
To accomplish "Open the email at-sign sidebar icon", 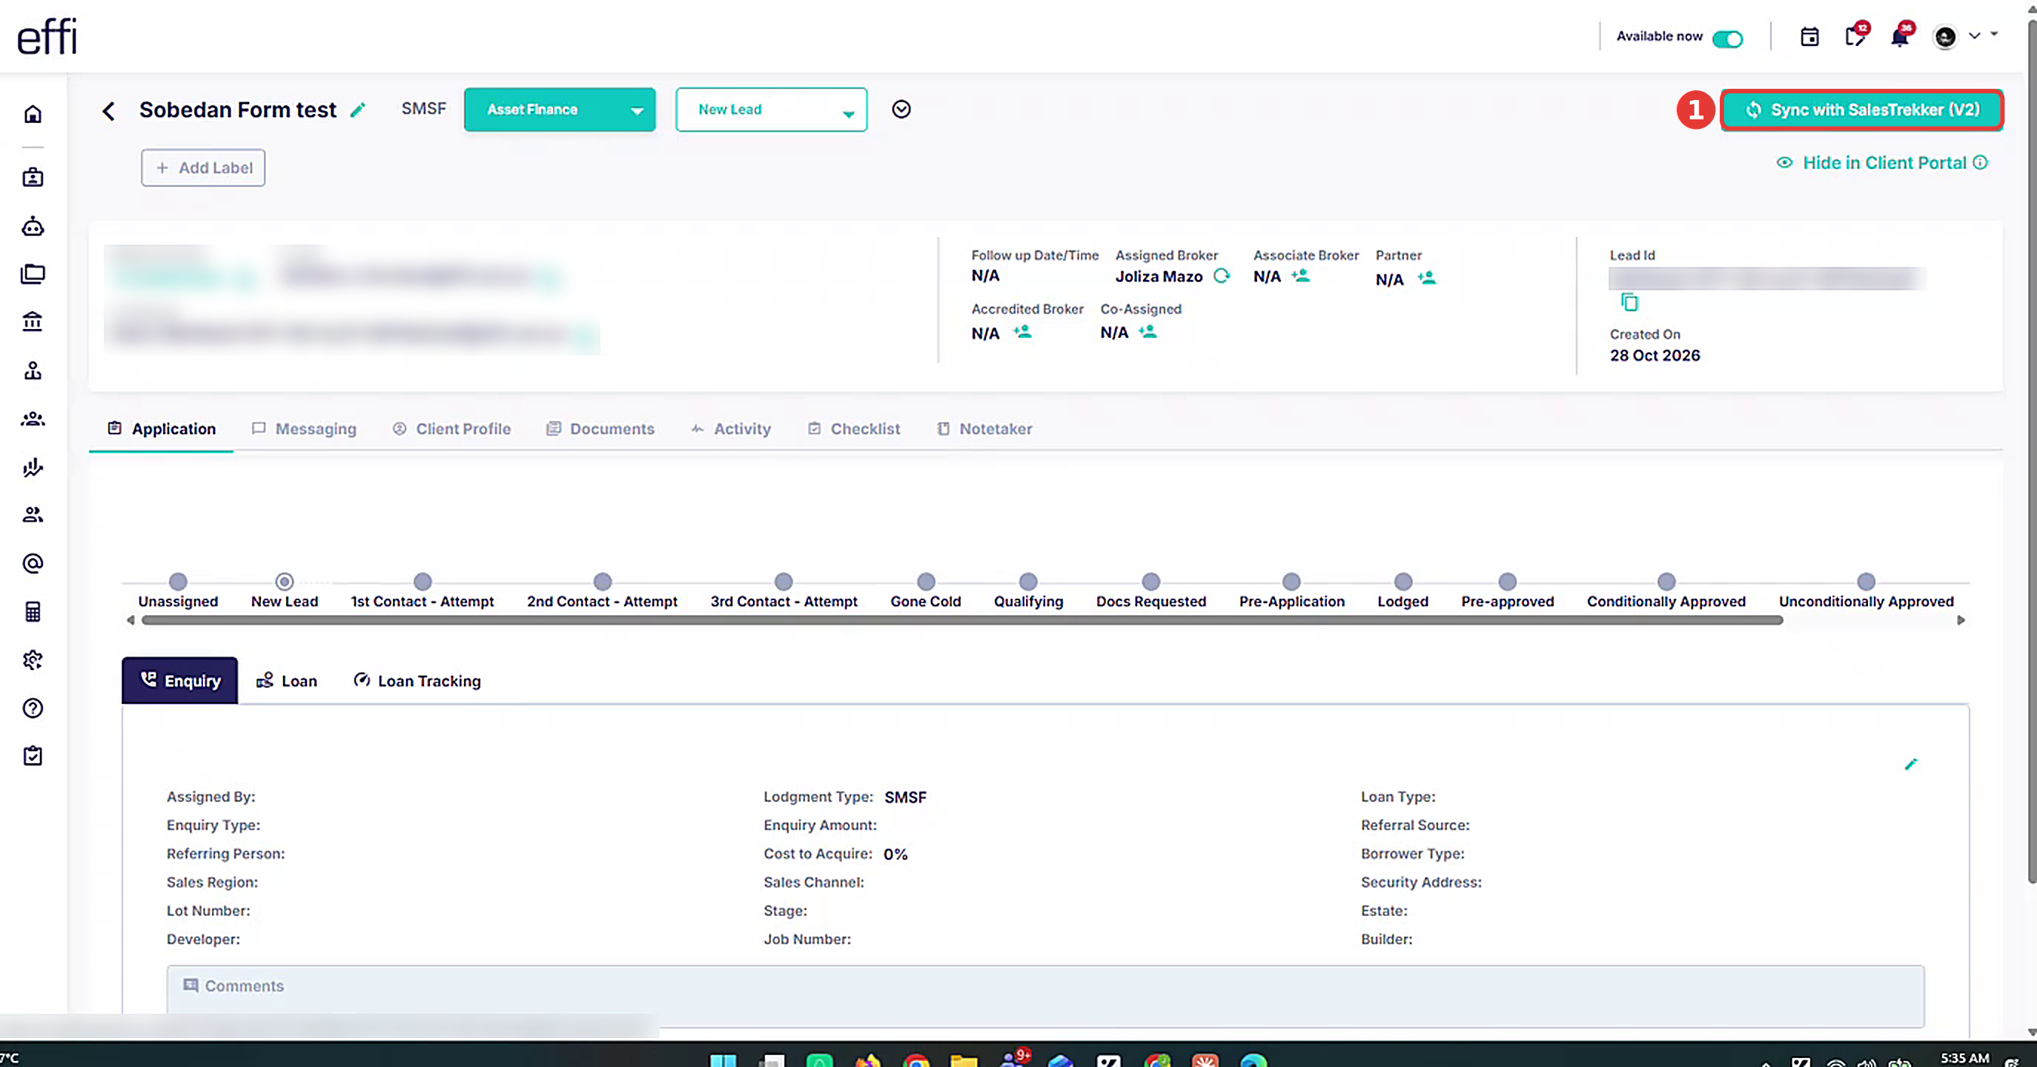I will pyautogui.click(x=33, y=564).
